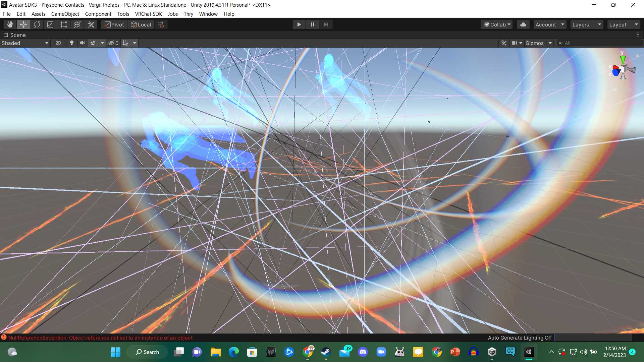Select the Scale tool
This screenshot has width=644, height=362.
[50, 24]
